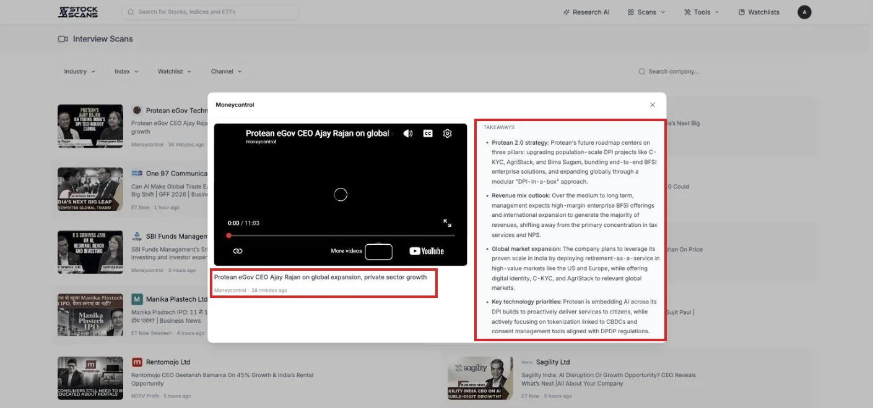Image resolution: width=873 pixels, height=408 pixels.
Task: Open Manika Plastech IPO thumbnail
Action: pyautogui.click(x=90, y=315)
